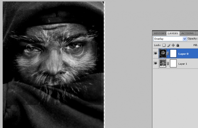This screenshot has height=128, width=198.
Task: Select the Layer 0 name text
Action: (183, 54)
